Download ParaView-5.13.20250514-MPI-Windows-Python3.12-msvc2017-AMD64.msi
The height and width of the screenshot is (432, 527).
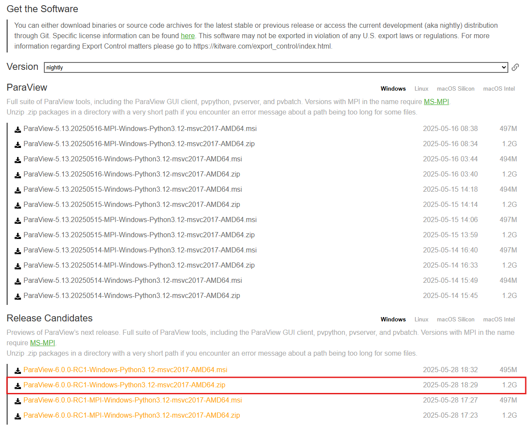pos(140,250)
